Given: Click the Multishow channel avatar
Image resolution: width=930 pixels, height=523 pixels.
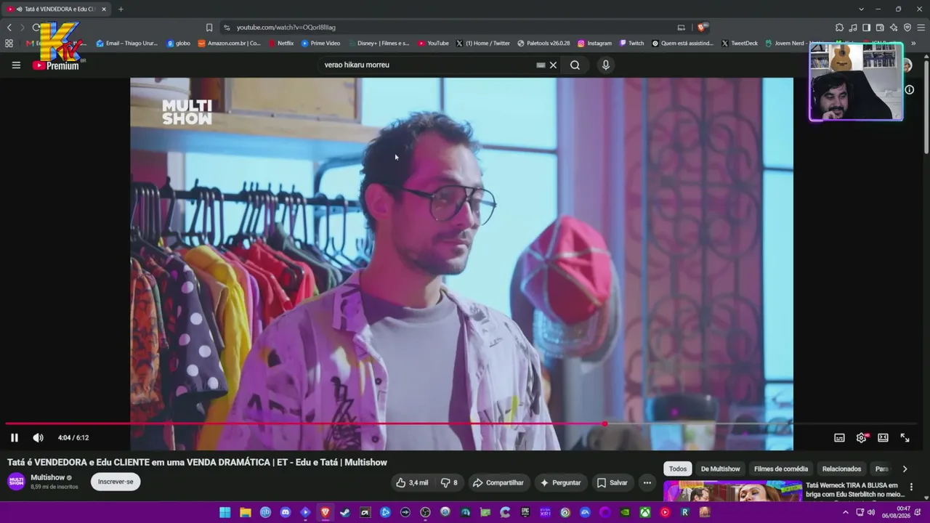Looking at the screenshot, I should click(x=16, y=482).
